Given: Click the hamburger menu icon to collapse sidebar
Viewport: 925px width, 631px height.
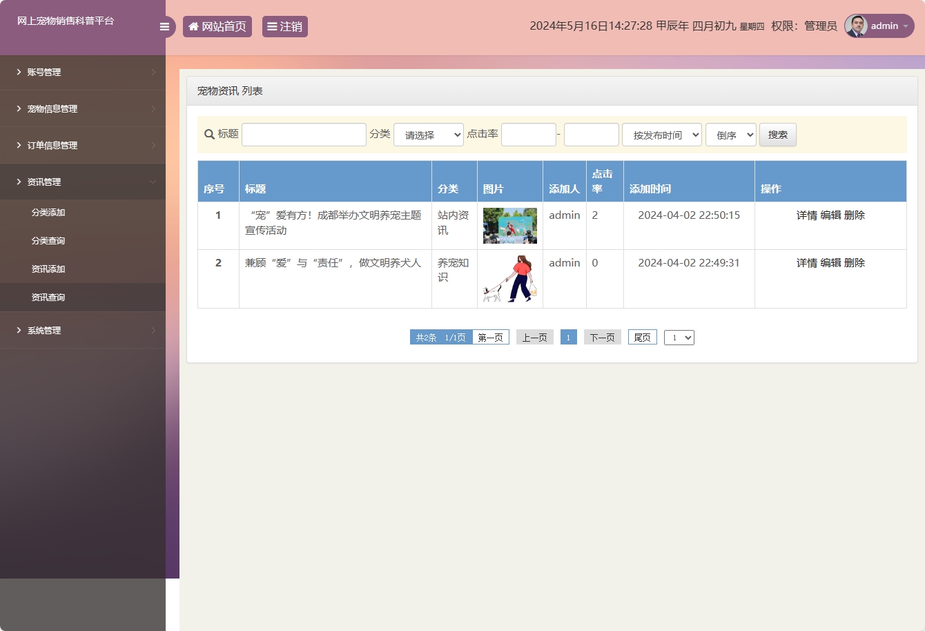Looking at the screenshot, I should pyautogui.click(x=164, y=26).
